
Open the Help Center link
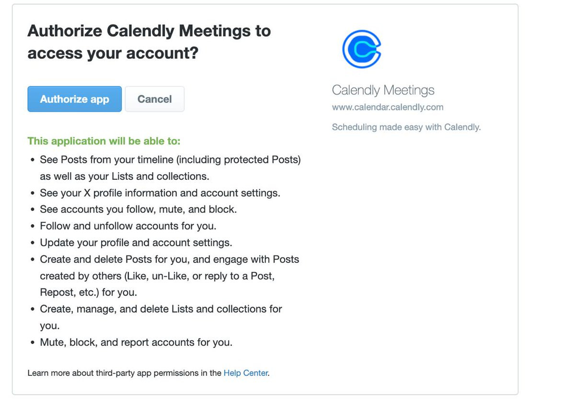(246, 373)
